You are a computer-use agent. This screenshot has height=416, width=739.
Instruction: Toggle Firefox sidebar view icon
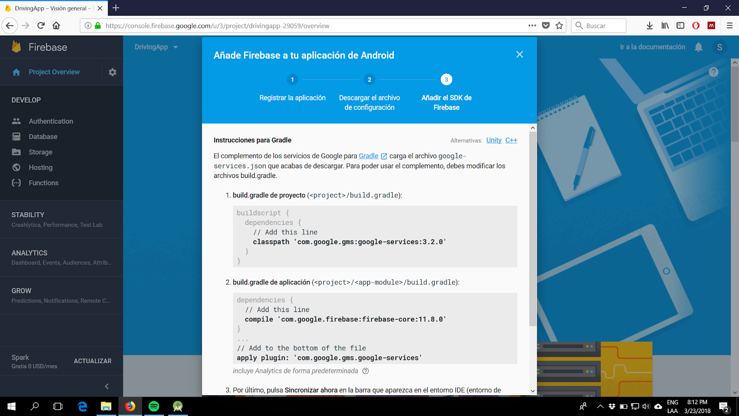point(680,26)
